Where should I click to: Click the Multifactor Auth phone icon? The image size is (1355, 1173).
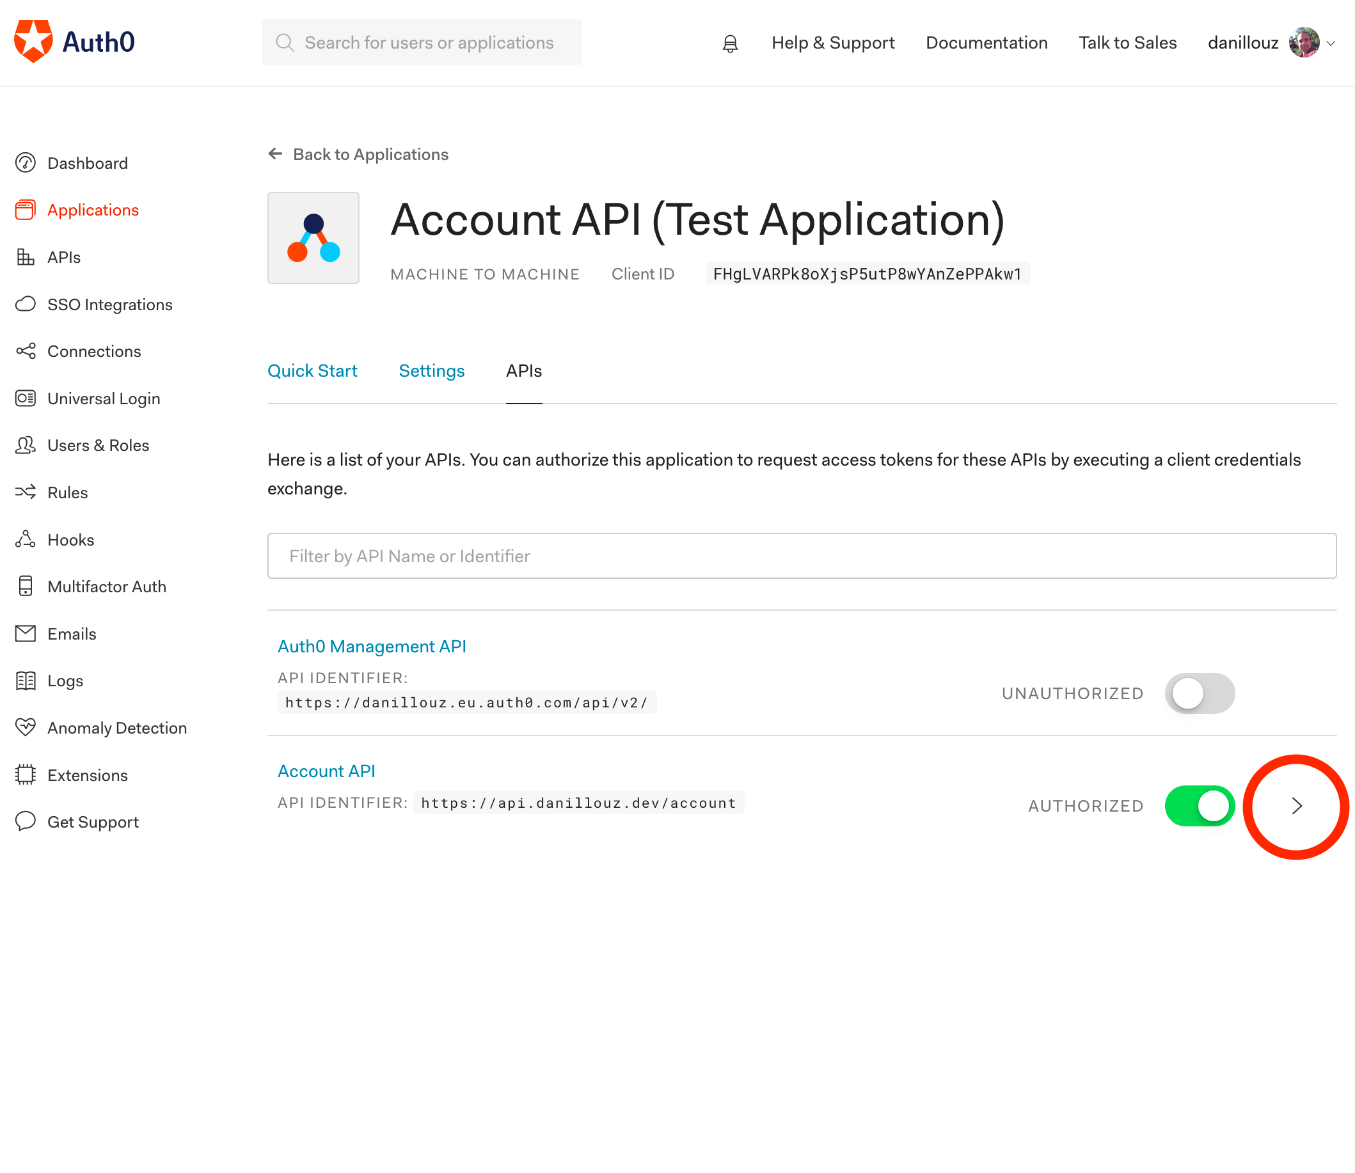tap(26, 586)
